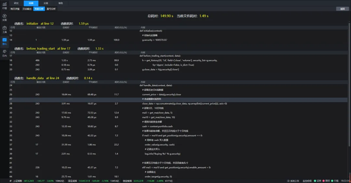Screen dimensions: 351x183
Task: Select the def handle_data(context, data): line
Action: point(156,85)
